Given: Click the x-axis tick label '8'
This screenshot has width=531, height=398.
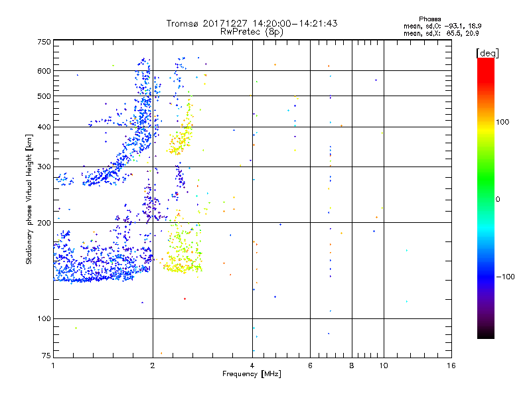Looking at the screenshot, I should tap(352, 365).
